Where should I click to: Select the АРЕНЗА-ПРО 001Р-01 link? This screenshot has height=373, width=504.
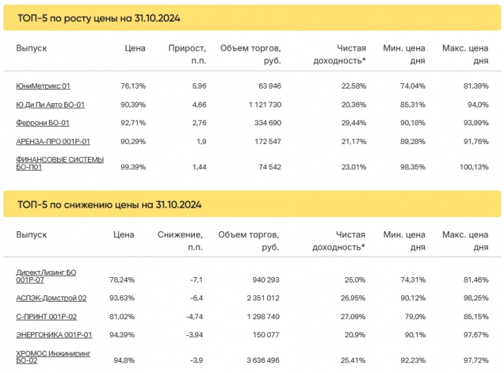tap(53, 142)
